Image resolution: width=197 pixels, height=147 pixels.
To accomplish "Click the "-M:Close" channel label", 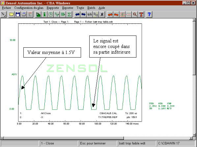I will click(45, 113).
